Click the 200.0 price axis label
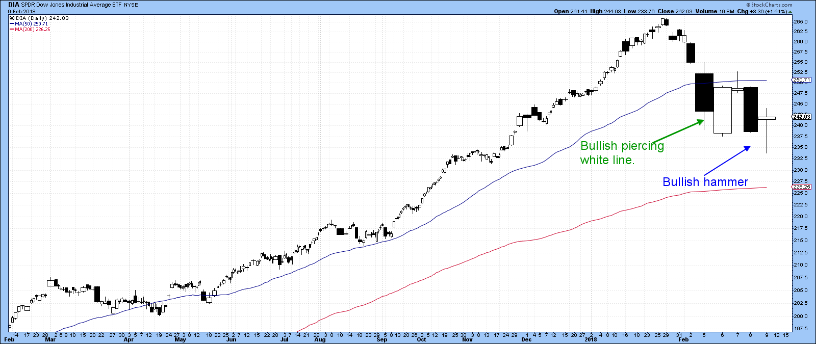816x344 pixels. click(800, 316)
